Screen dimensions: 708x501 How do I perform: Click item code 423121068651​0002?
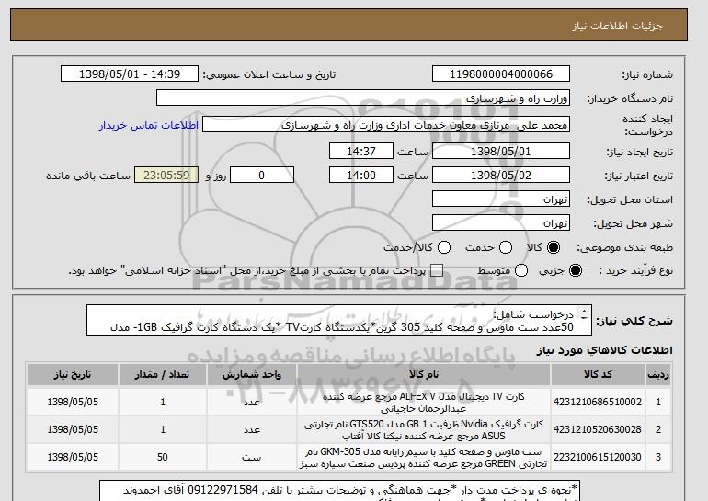pyautogui.click(x=598, y=402)
